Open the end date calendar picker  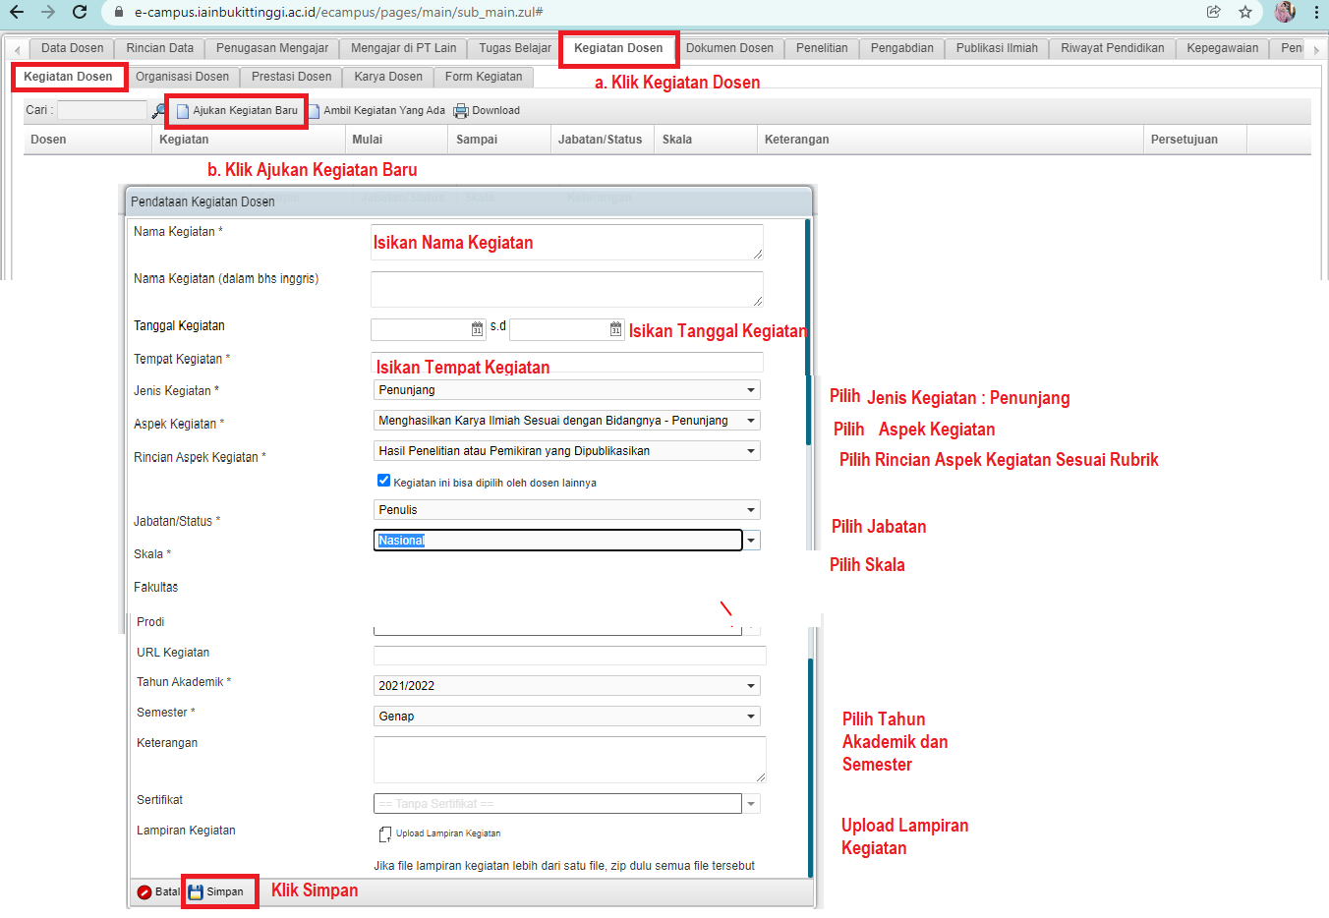[x=615, y=329]
